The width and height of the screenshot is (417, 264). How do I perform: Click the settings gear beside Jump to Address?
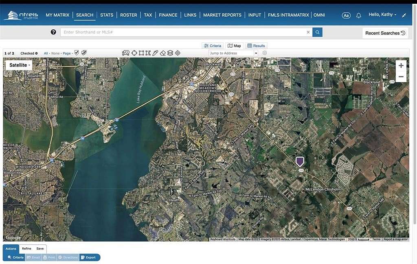(264, 53)
